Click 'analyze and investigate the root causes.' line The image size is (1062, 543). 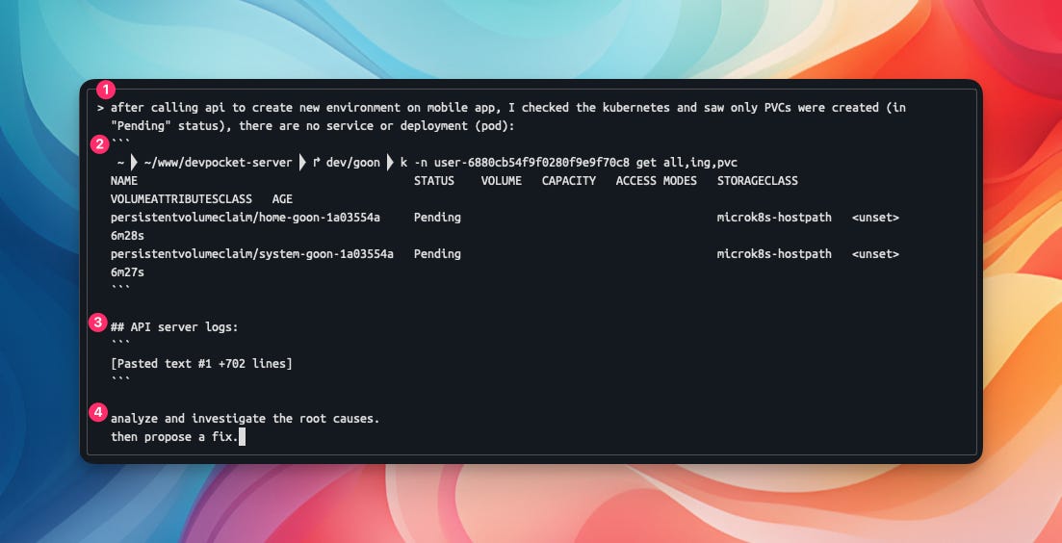246,419
